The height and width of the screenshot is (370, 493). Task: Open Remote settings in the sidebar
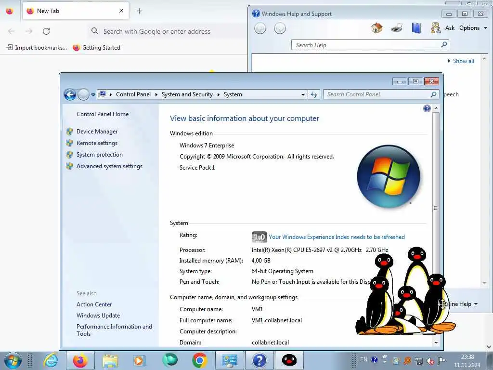97,143
